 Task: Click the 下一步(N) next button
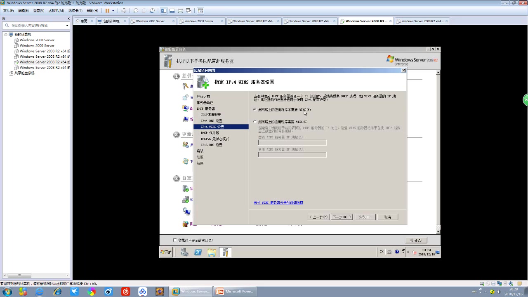[342, 217]
